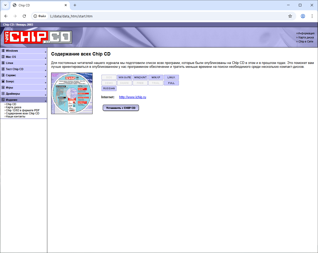Follow the Chip в Сети header link
318x253 pixels.
click(x=306, y=41)
